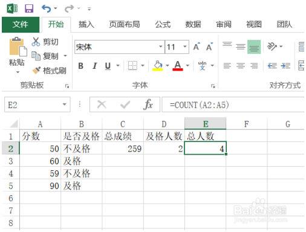Click the Insert Function fx icon
The width and height of the screenshot is (306, 232).
tap(148, 105)
